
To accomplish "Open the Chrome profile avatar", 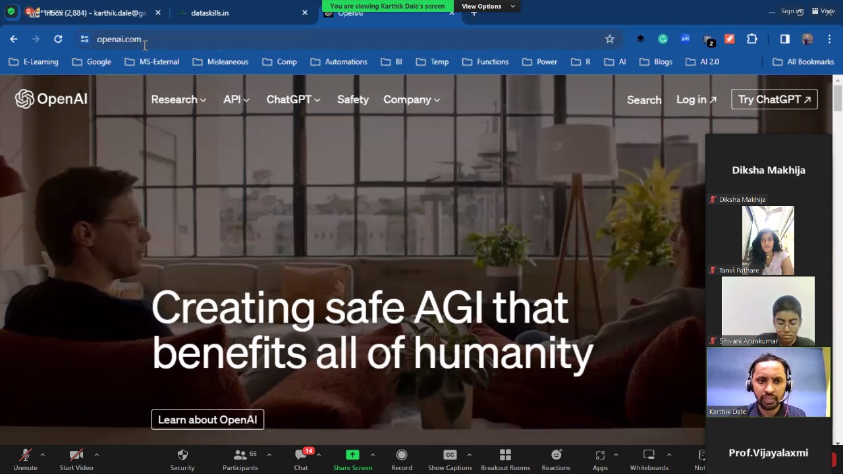I will coord(807,39).
